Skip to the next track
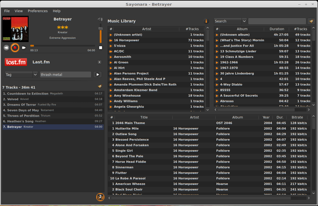Screen dimensions: 318x206 pos(24,48)
